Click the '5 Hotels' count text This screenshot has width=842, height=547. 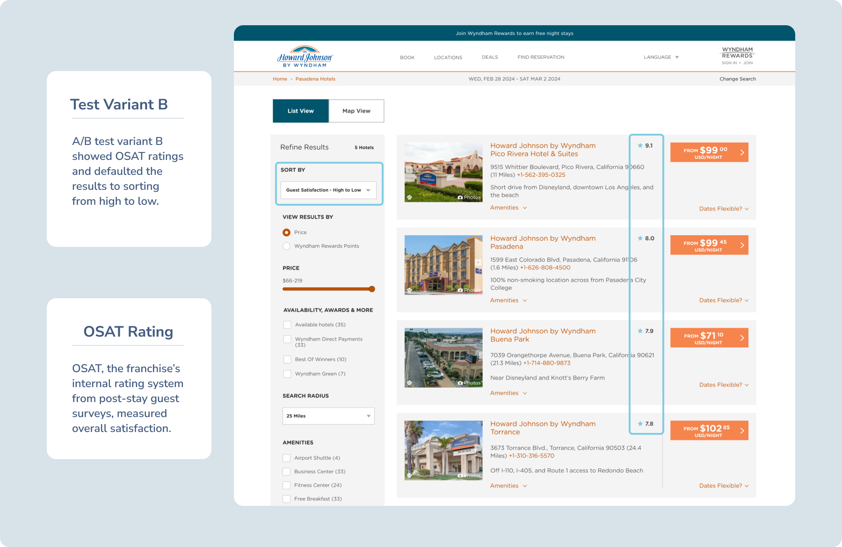[x=364, y=147]
